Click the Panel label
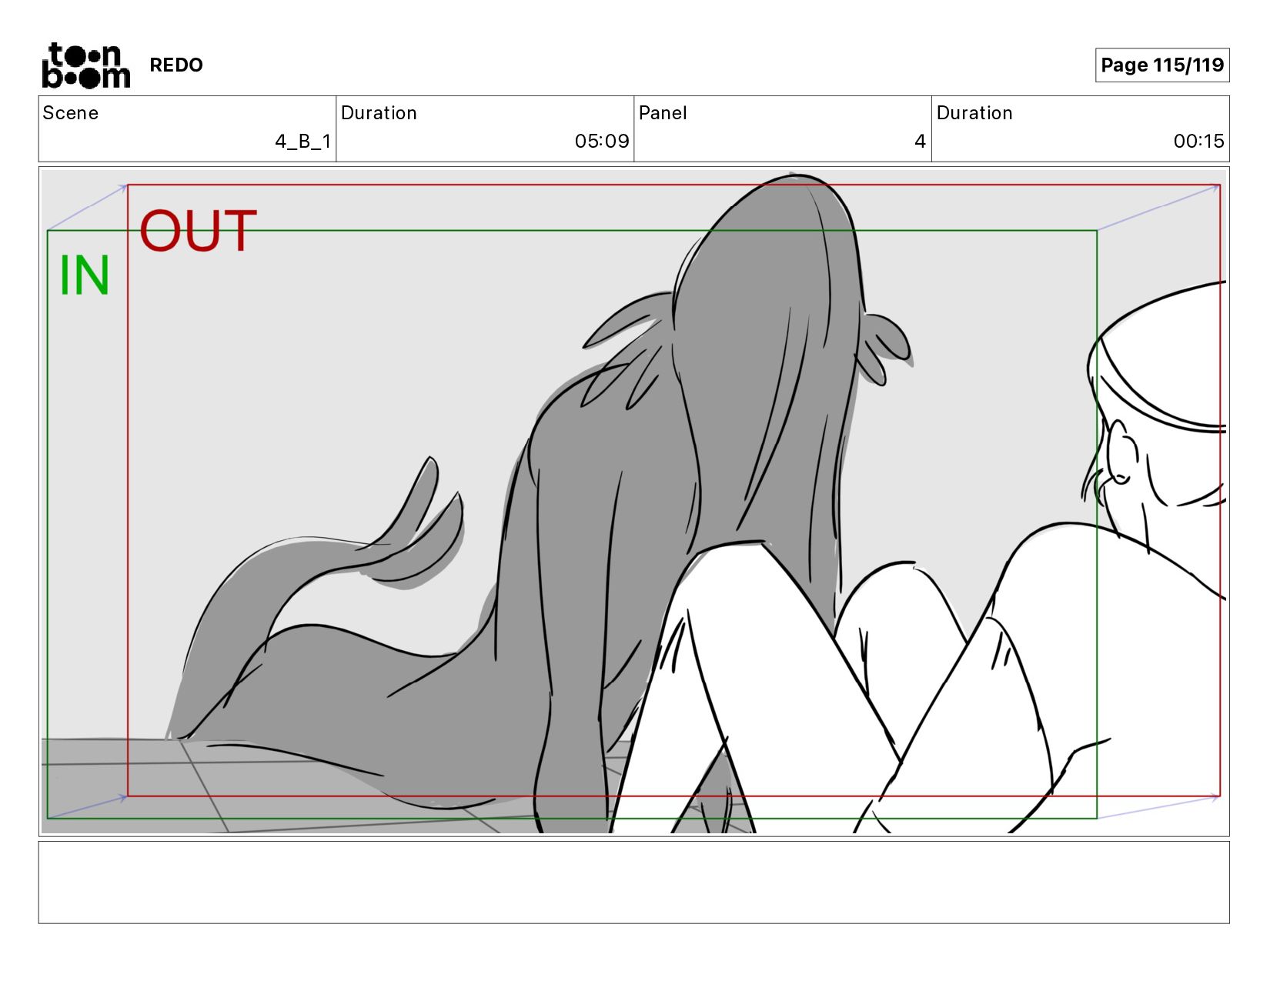1270x981 pixels. pyautogui.click(x=663, y=113)
